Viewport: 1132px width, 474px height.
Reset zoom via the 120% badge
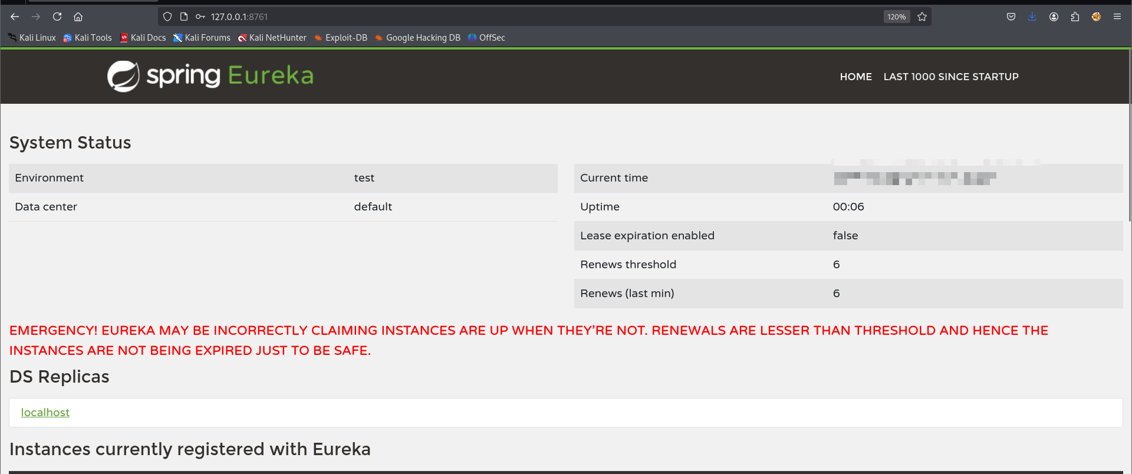[x=897, y=17]
